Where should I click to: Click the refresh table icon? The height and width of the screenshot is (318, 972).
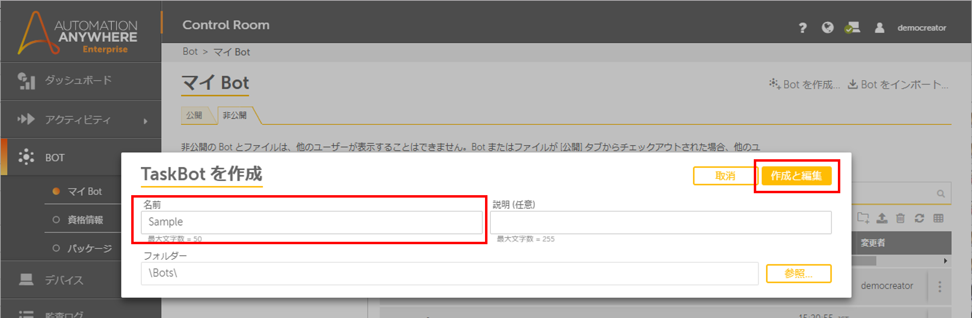[x=920, y=218]
